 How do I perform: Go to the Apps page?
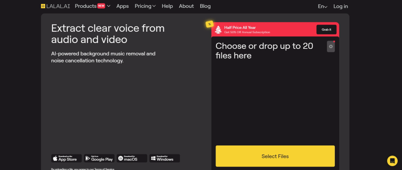coord(122,6)
